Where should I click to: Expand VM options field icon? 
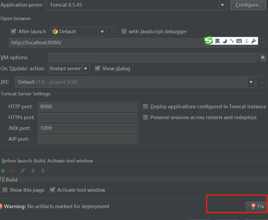tap(262, 58)
